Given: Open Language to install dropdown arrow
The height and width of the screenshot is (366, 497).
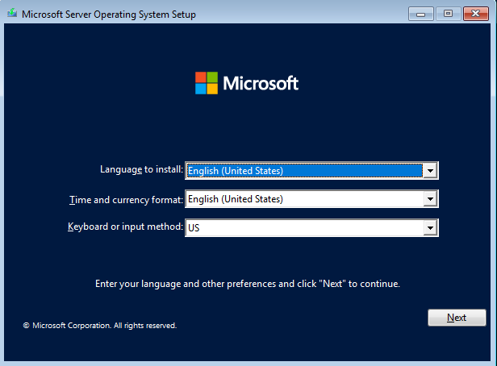Looking at the screenshot, I should (x=430, y=171).
